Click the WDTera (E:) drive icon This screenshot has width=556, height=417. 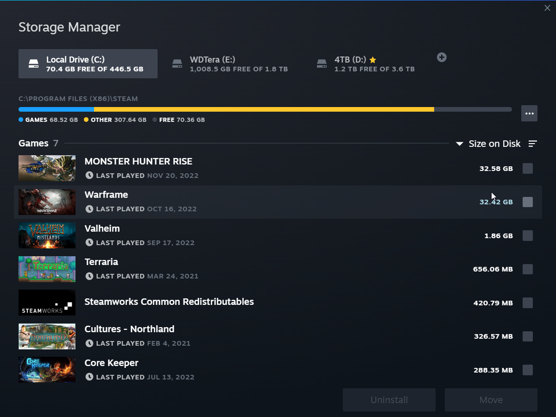[x=177, y=64]
